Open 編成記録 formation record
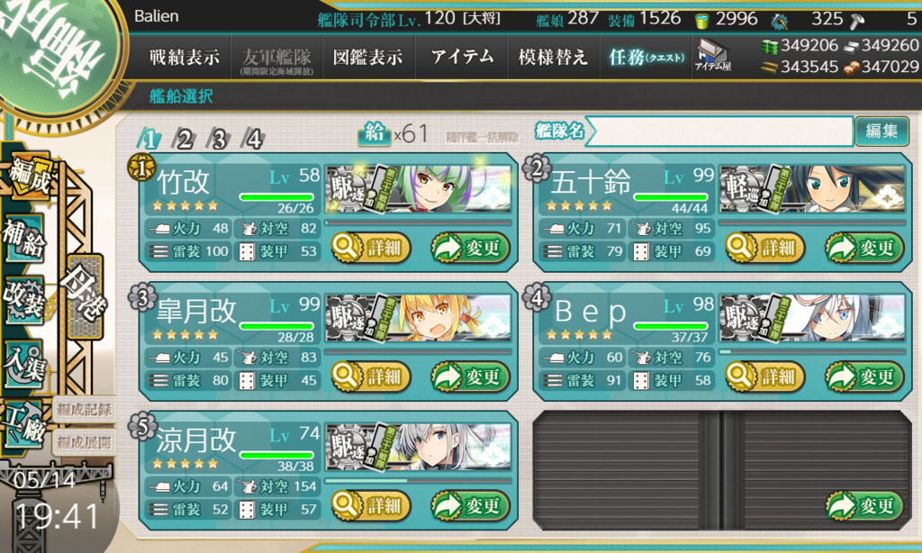922x553 pixels. pyautogui.click(x=84, y=410)
